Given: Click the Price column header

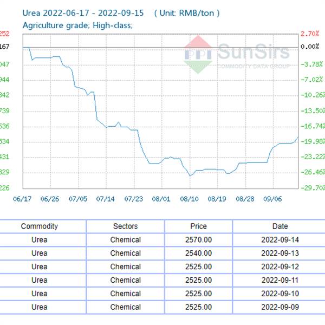Looking at the screenshot, I should click(x=198, y=226).
